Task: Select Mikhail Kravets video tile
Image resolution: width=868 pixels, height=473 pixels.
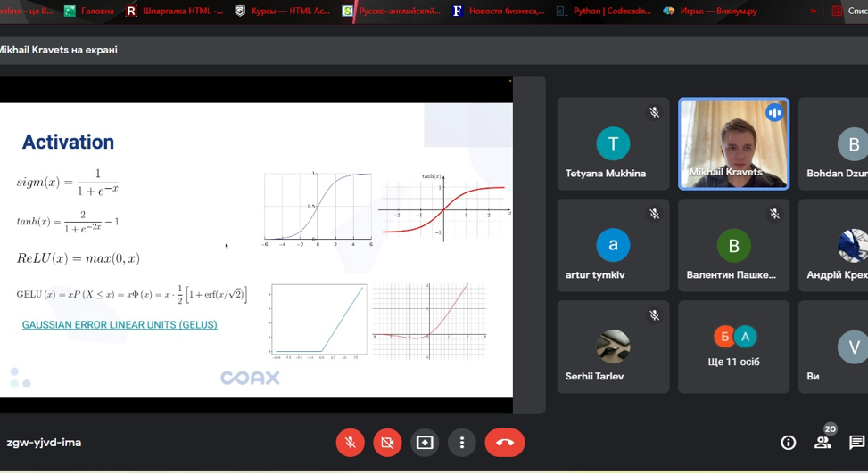Action: pos(733,143)
